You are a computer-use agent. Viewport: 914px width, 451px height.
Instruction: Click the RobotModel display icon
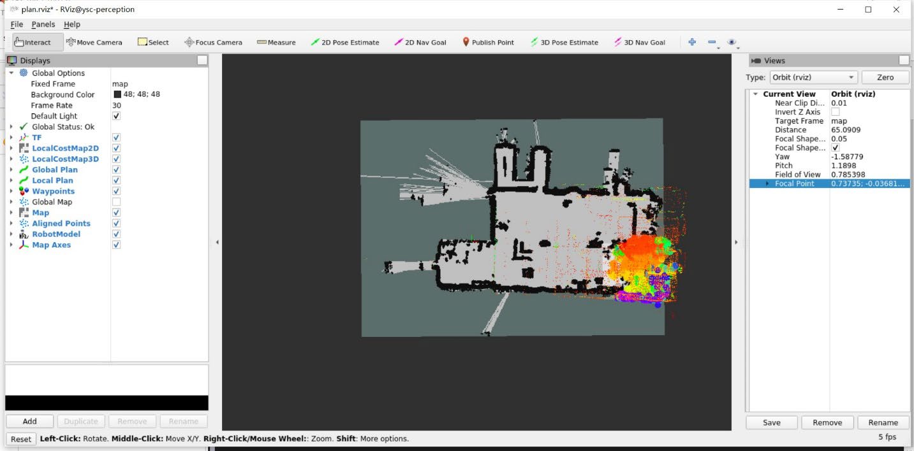[24, 234]
